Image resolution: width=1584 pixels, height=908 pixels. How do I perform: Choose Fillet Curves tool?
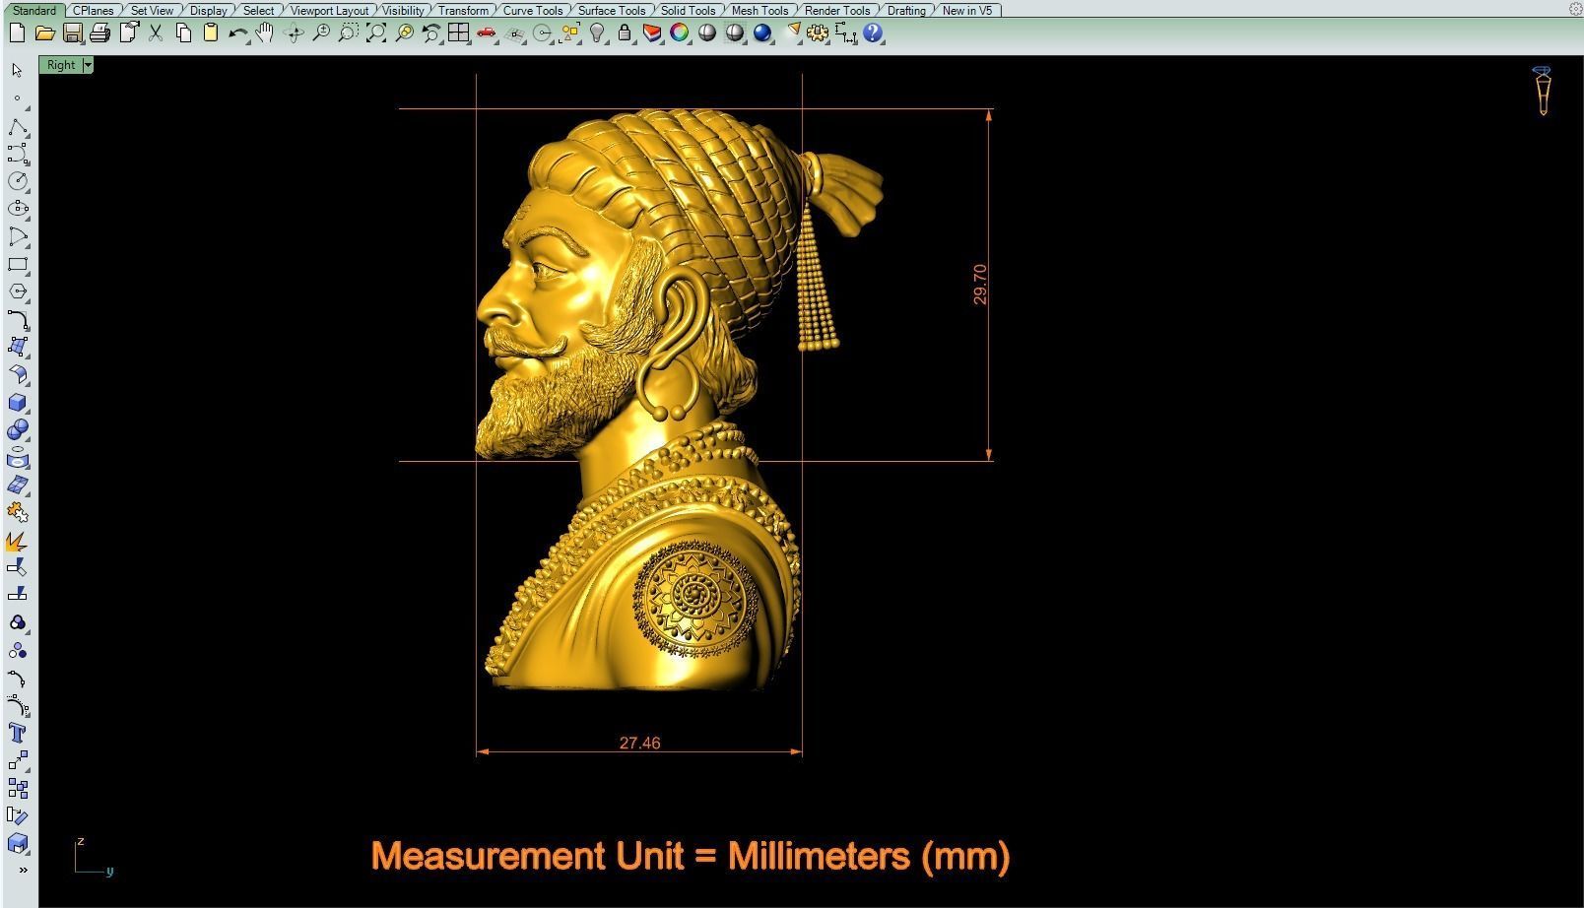(18, 319)
